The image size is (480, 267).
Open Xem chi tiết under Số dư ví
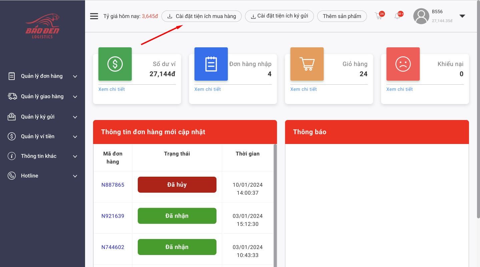point(111,89)
